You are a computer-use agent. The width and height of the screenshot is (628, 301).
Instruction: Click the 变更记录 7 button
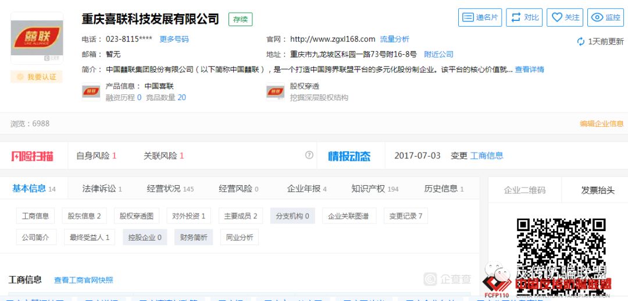[406, 216]
